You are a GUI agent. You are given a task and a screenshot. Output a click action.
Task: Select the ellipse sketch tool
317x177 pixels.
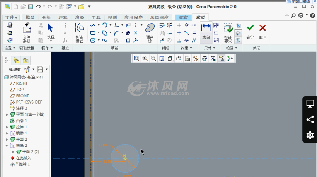point(104,33)
